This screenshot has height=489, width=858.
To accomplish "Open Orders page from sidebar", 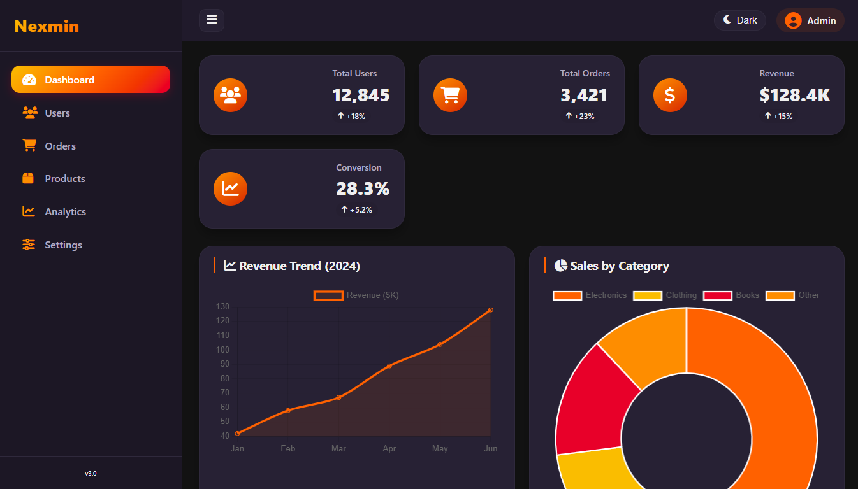I will coord(91,146).
